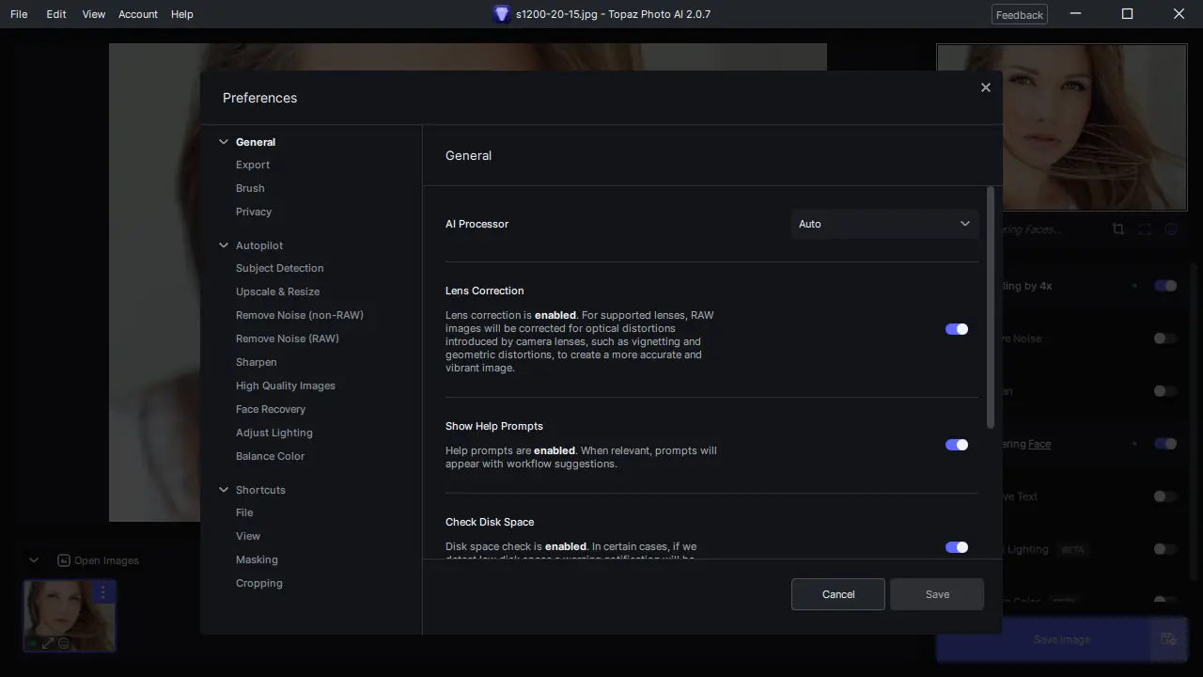Screen dimensions: 1203x677
Task: Click the Save button in Preferences
Action: click(x=937, y=594)
